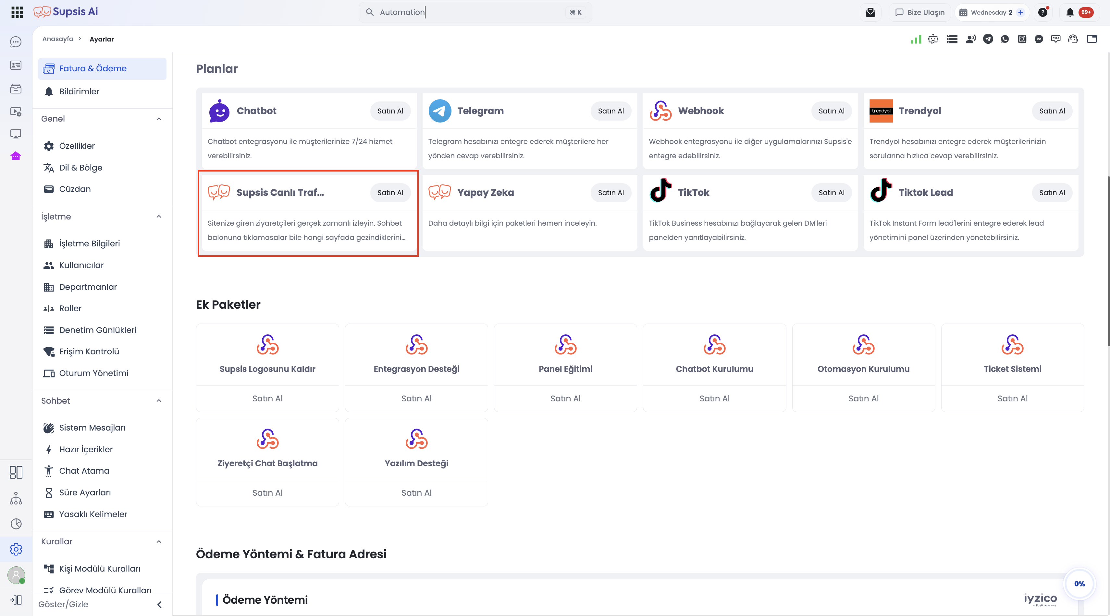The height and width of the screenshot is (616, 1110).
Task: Open the inbox tray icon in left rail
Action: (16, 89)
